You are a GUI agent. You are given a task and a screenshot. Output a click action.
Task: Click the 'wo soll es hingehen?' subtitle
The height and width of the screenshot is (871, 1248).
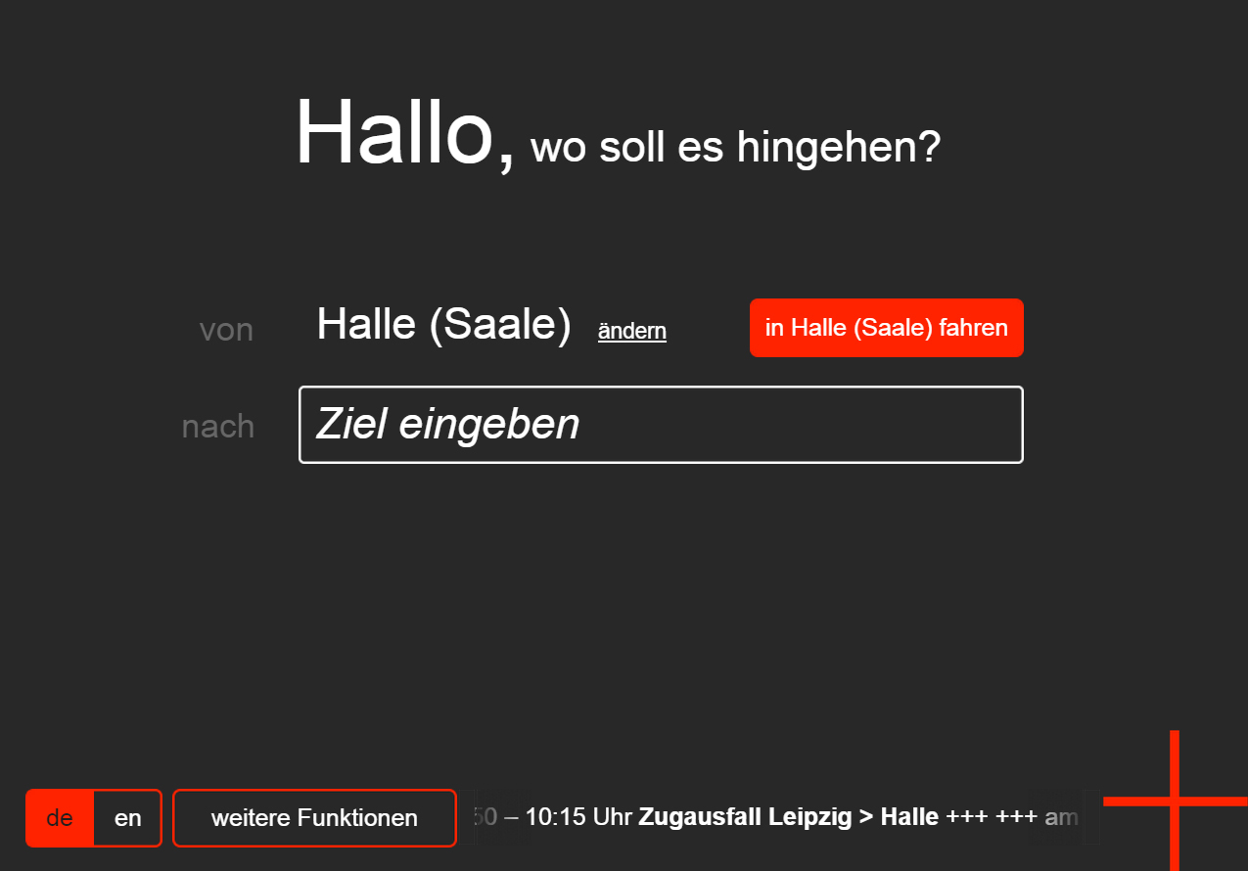click(x=734, y=147)
